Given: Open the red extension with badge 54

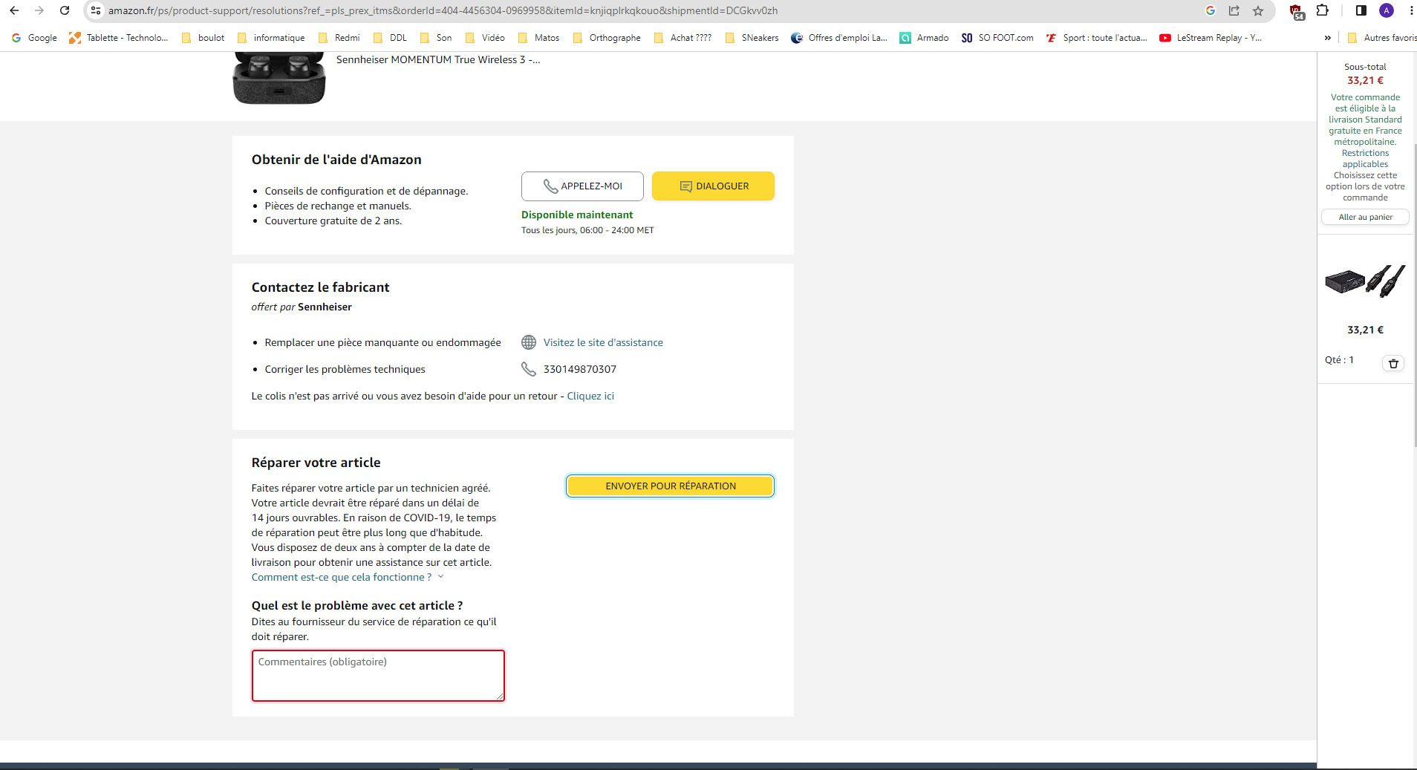Looking at the screenshot, I should pos(1297,11).
